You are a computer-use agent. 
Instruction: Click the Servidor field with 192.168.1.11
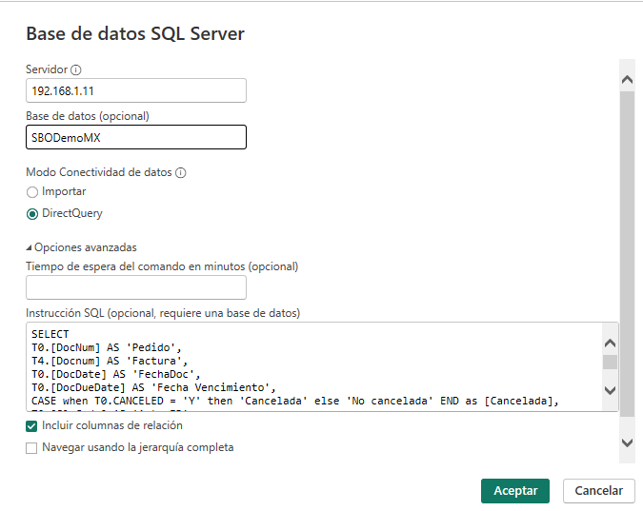[x=136, y=90]
